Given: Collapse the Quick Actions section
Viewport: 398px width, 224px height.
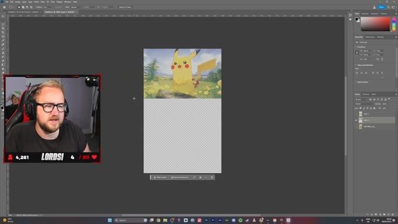Looking at the screenshot, I should click(355, 82).
